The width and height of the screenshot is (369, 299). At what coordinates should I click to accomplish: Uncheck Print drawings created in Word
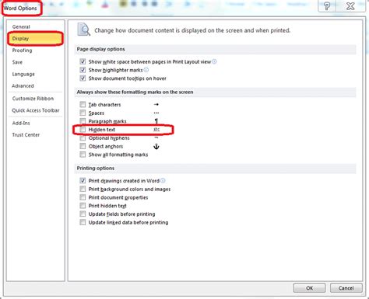tap(83, 181)
